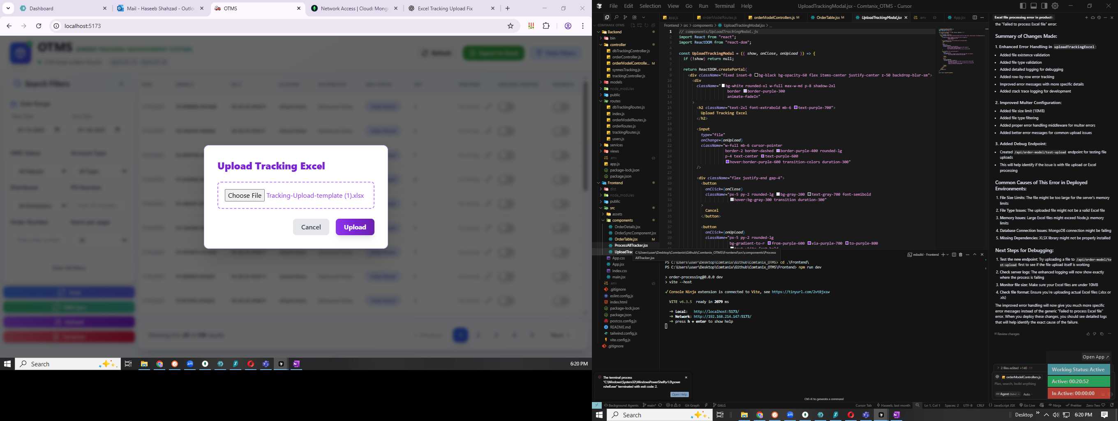This screenshot has width=1118, height=421.
Task: Start a new chat in Cursor AI panel
Action: pos(1087,17)
